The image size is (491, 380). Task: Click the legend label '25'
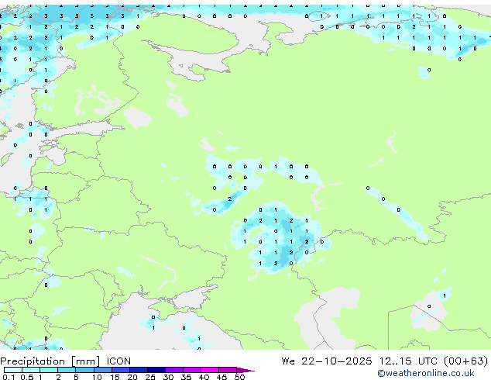[150, 377]
